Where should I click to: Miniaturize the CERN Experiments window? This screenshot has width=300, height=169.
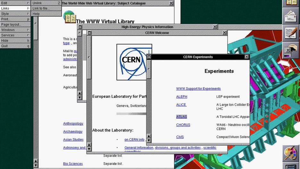coord(149,57)
